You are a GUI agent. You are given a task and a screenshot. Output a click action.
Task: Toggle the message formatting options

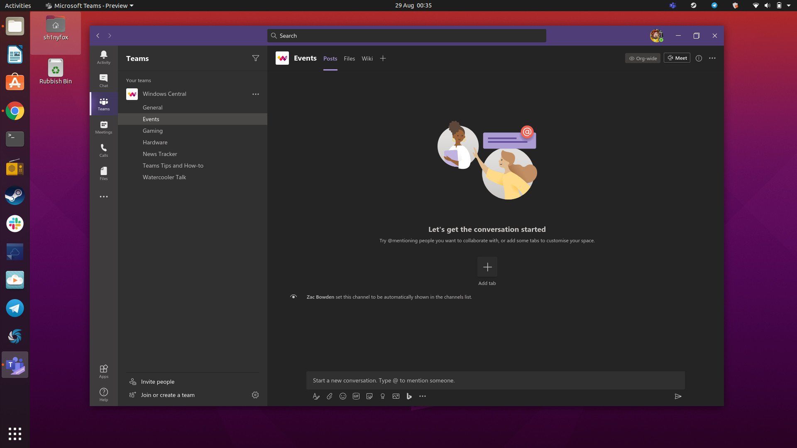pyautogui.click(x=316, y=396)
